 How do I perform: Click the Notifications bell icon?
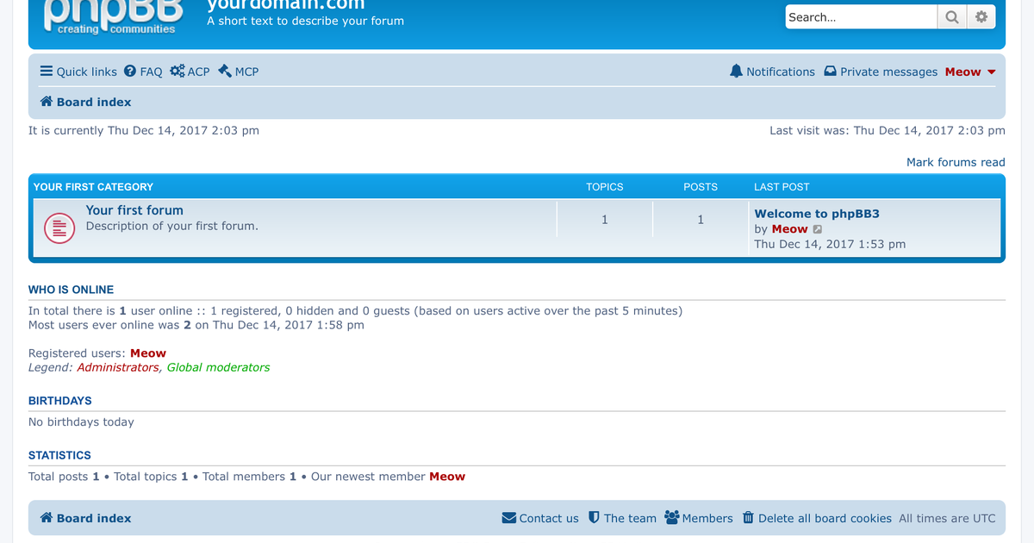(736, 72)
